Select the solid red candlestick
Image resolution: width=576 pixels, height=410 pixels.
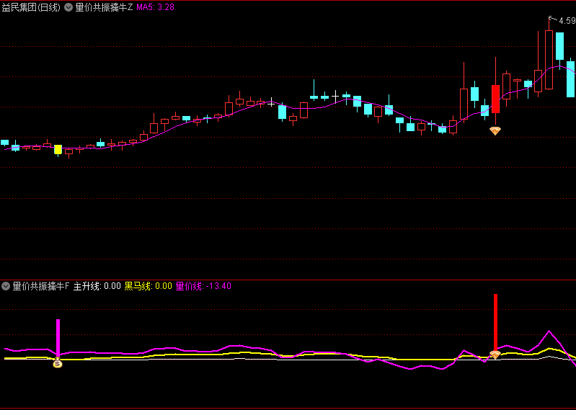pos(495,99)
